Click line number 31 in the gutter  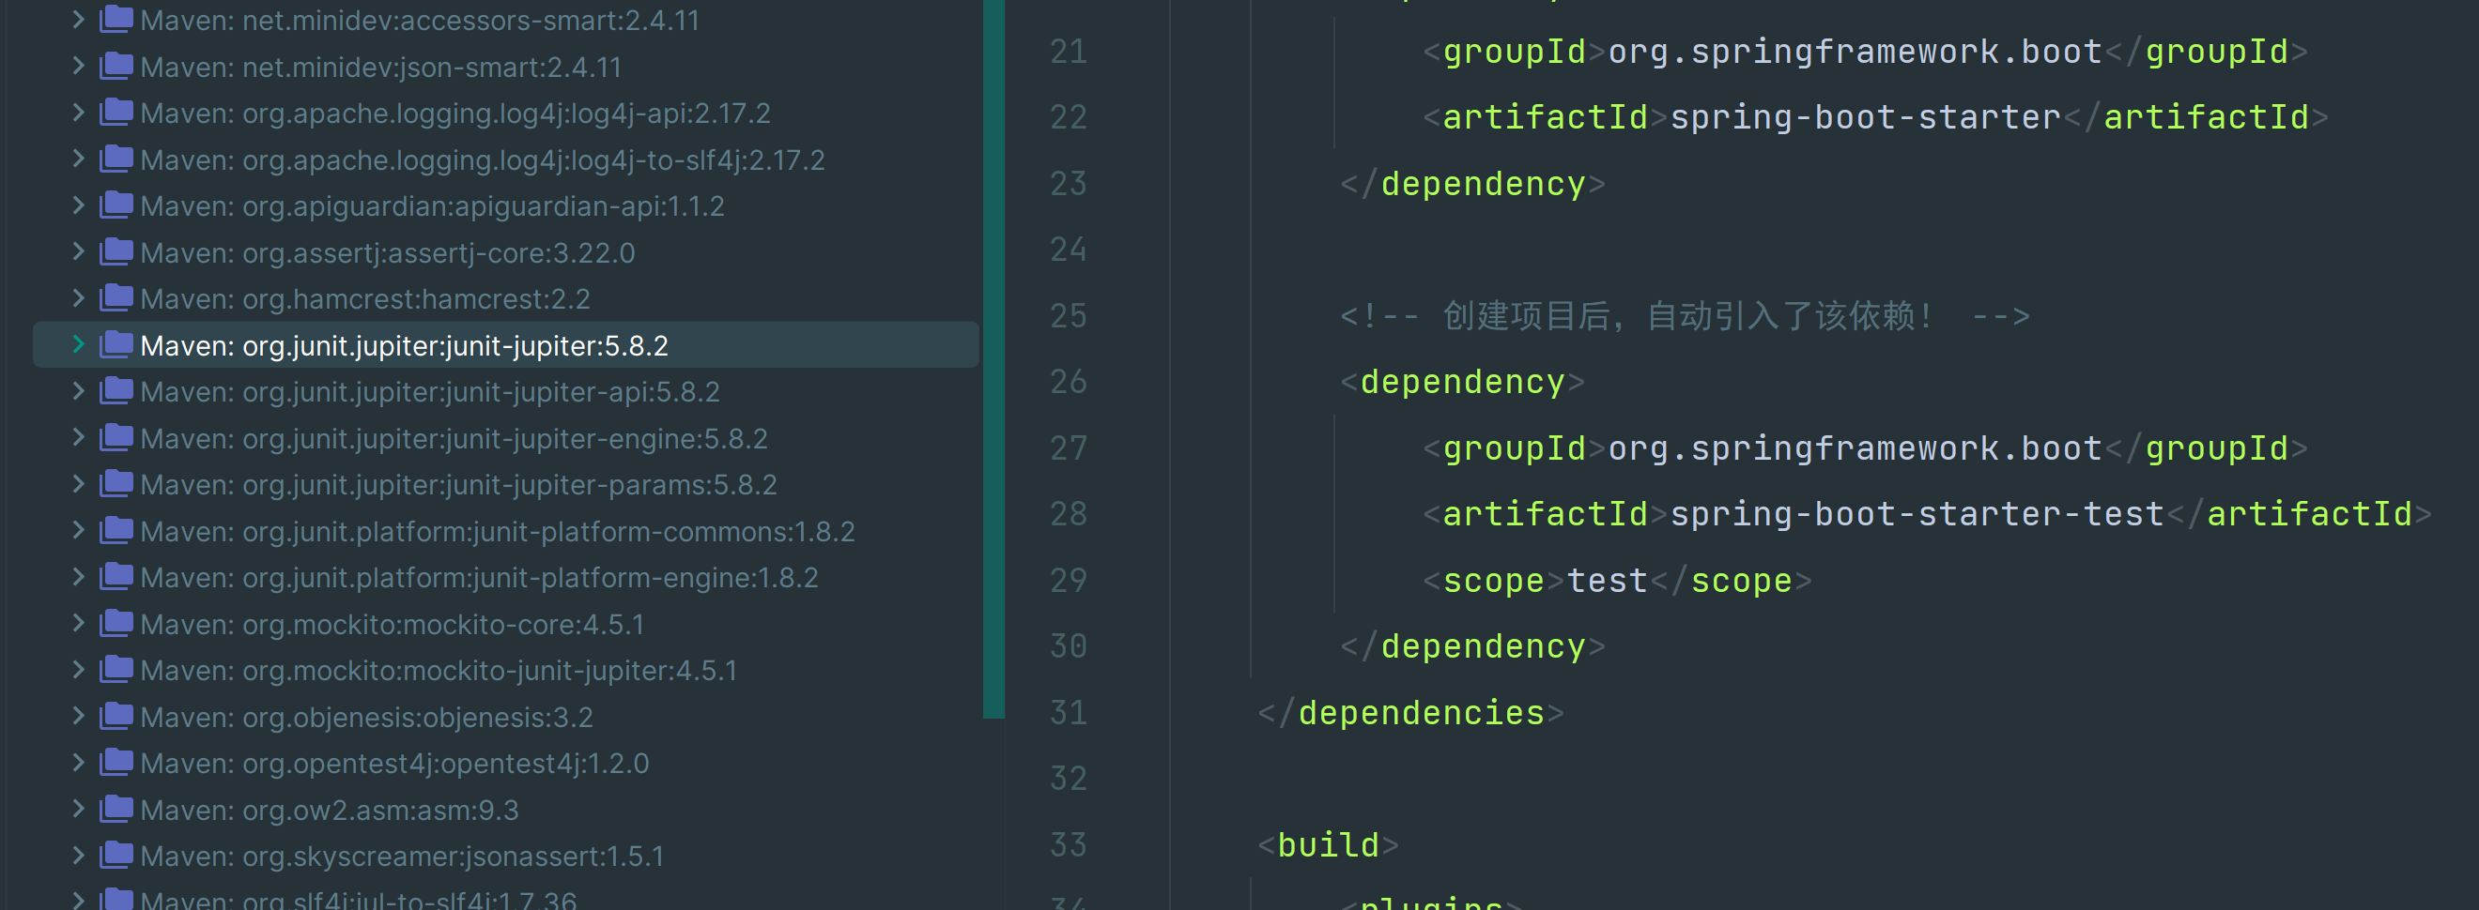click(x=1069, y=712)
